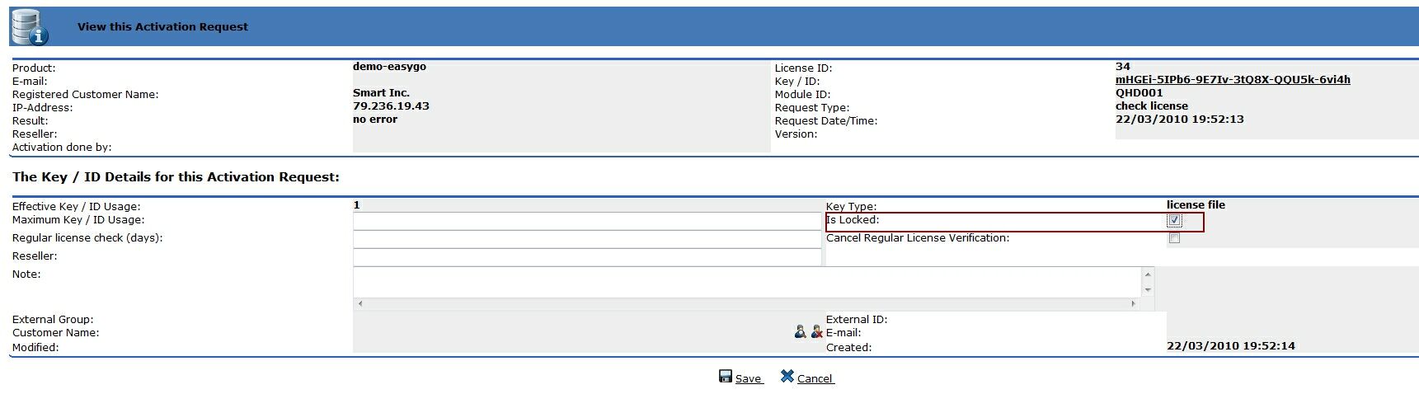Click the Save link text

[x=748, y=379]
